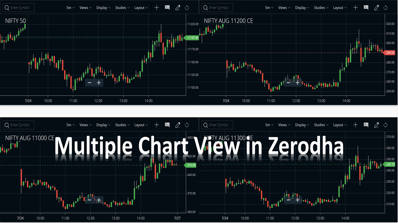
Task: Open Studies menu in NIFTY AUG 11300 CE chart
Action: tap(322, 125)
